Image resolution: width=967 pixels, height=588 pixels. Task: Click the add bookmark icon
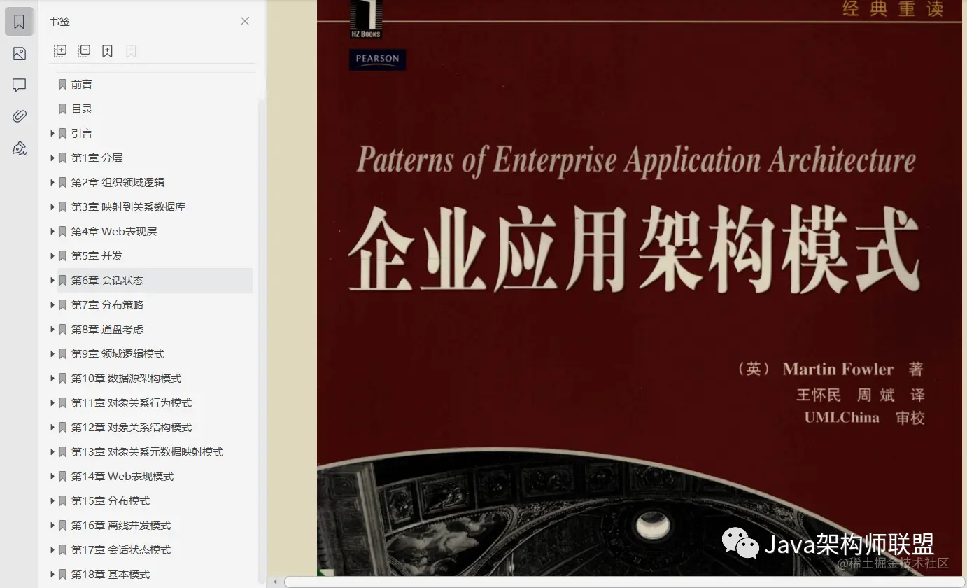(x=107, y=51)
